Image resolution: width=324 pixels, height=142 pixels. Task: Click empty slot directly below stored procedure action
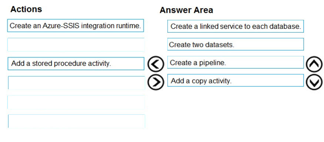pyautogui.click(x=76, y=83)
